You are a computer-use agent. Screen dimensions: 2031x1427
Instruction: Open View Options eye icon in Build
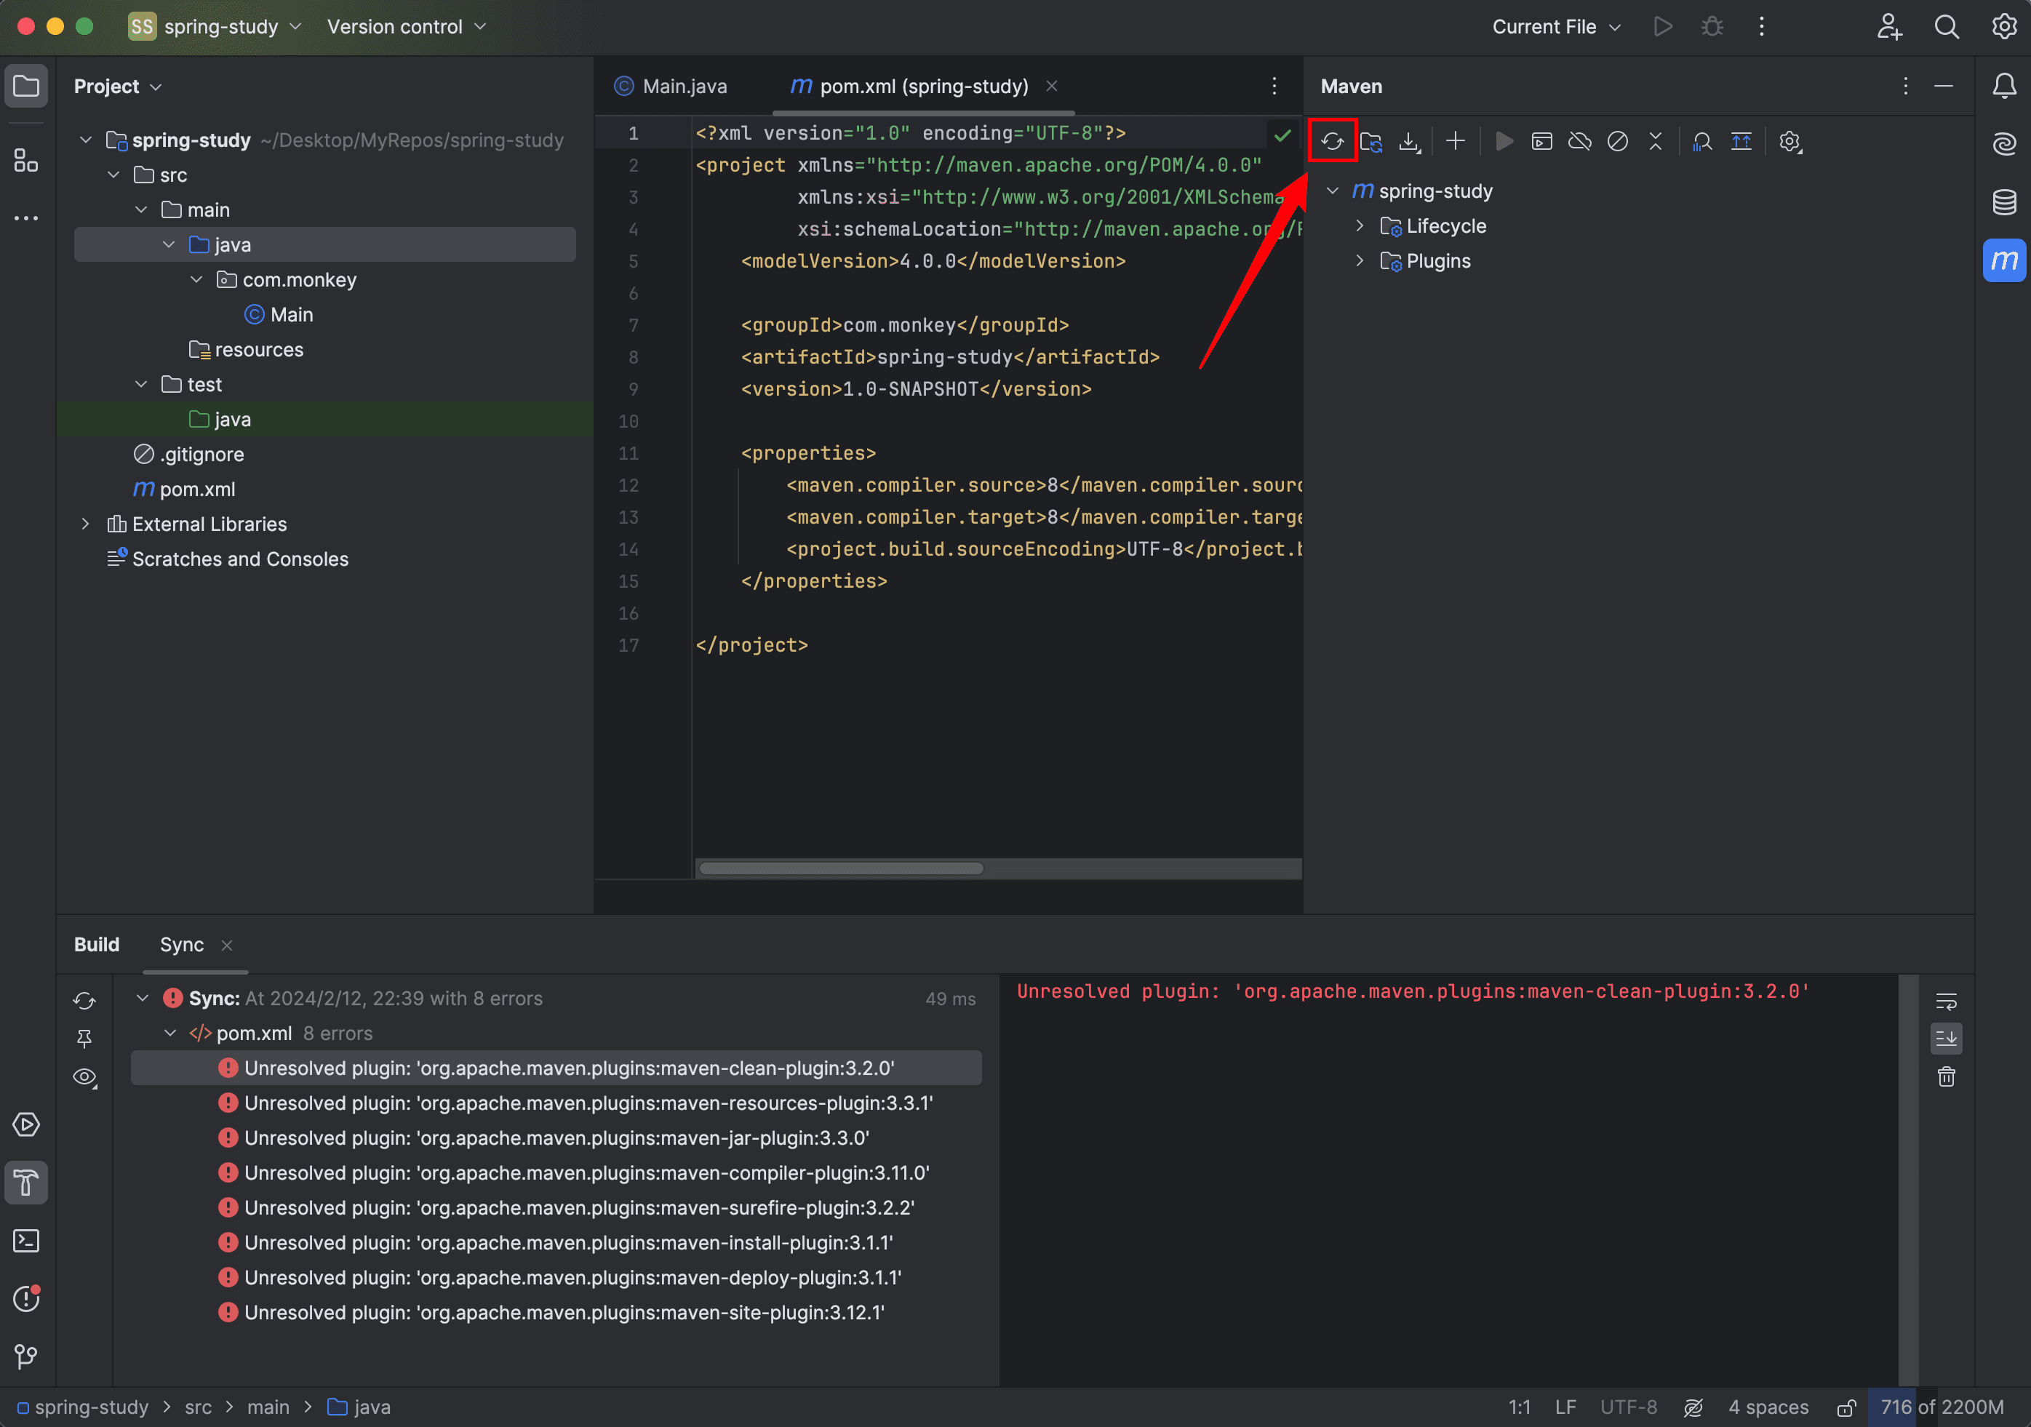pos(85,1078)
